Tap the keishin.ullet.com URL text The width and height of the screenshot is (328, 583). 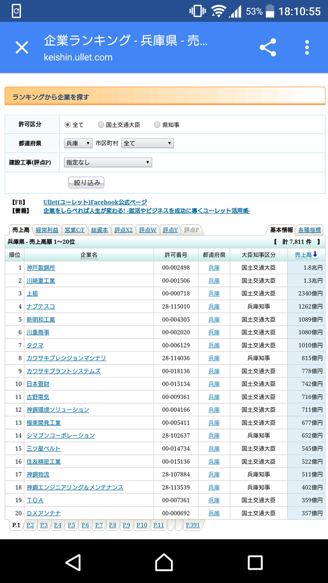click(x=78, y=57)
